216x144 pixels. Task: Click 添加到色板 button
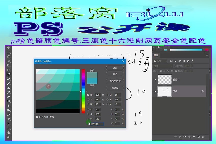coord(115,81)
